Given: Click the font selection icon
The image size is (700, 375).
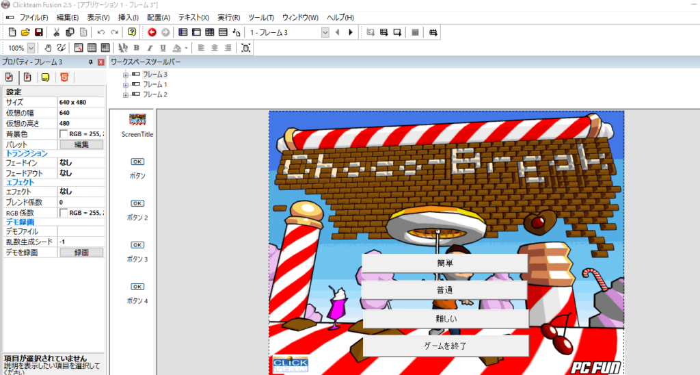Looking at the screenshot, I should point(123,48).
